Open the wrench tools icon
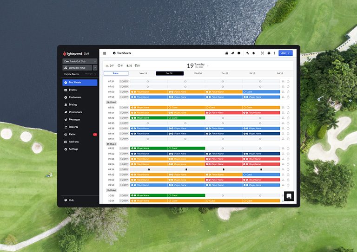 click(247, 53)
